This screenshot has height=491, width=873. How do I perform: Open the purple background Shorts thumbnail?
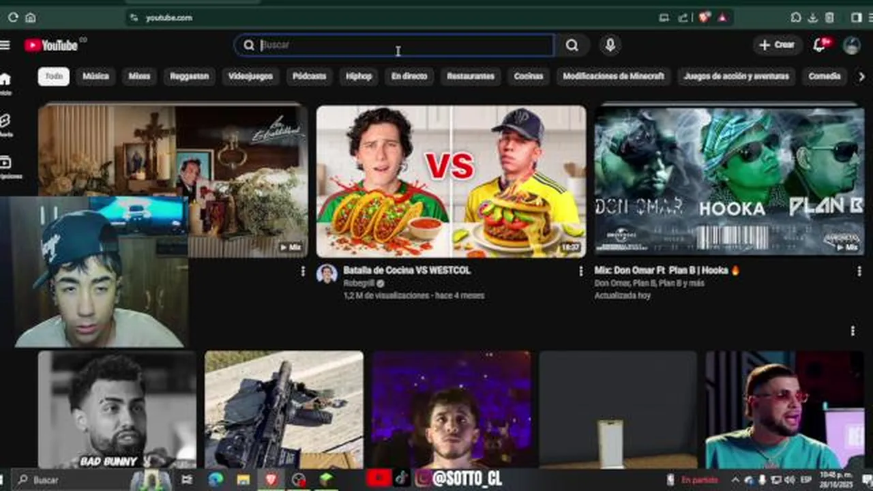[452, 409]
